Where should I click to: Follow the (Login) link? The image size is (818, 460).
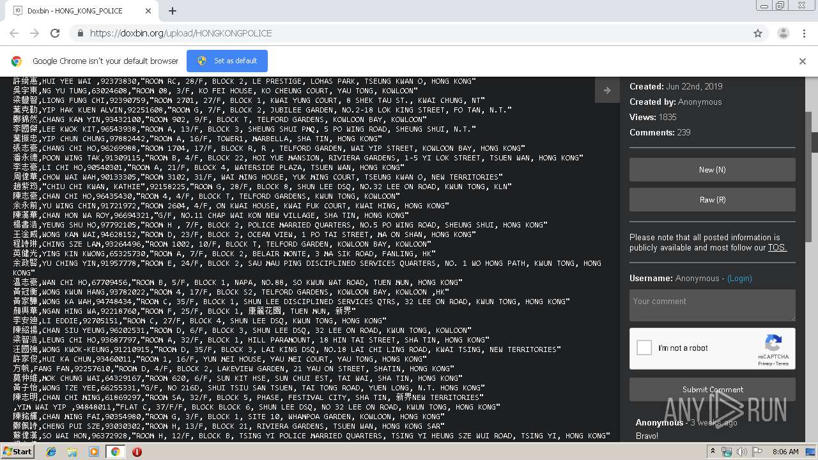(738, 279)
